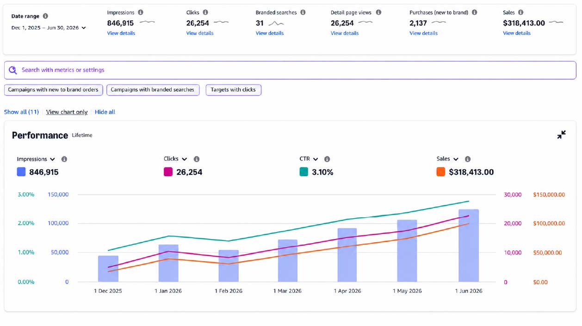Click the 3.00% CTR axis value

coord(26,195)
